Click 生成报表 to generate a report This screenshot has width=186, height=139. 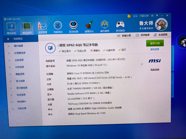pos(161,35)
